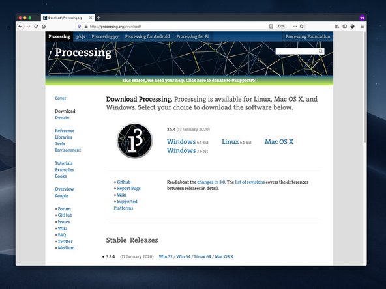Click Mac OS X in stable releases row
This screenshot has height=289, width=386.
(x=224, y=256)
